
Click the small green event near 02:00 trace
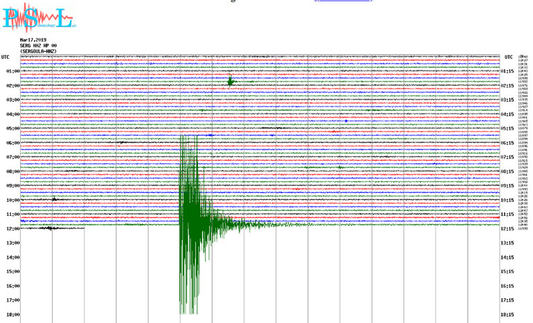231,82
